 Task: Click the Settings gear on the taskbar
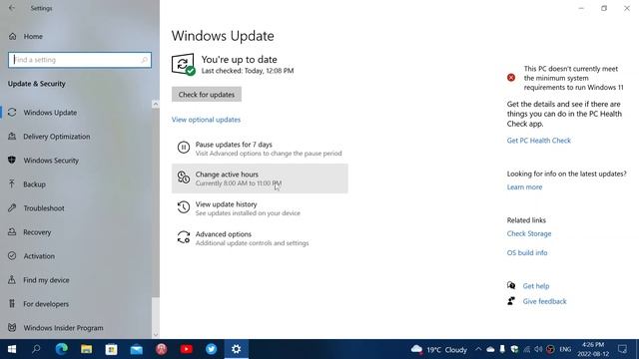coord(236,349)
